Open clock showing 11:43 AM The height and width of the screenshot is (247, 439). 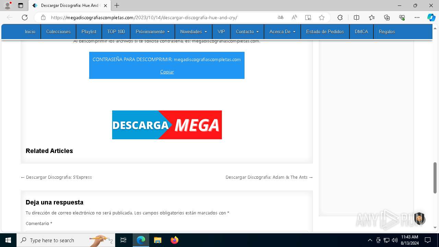[410, 240]
